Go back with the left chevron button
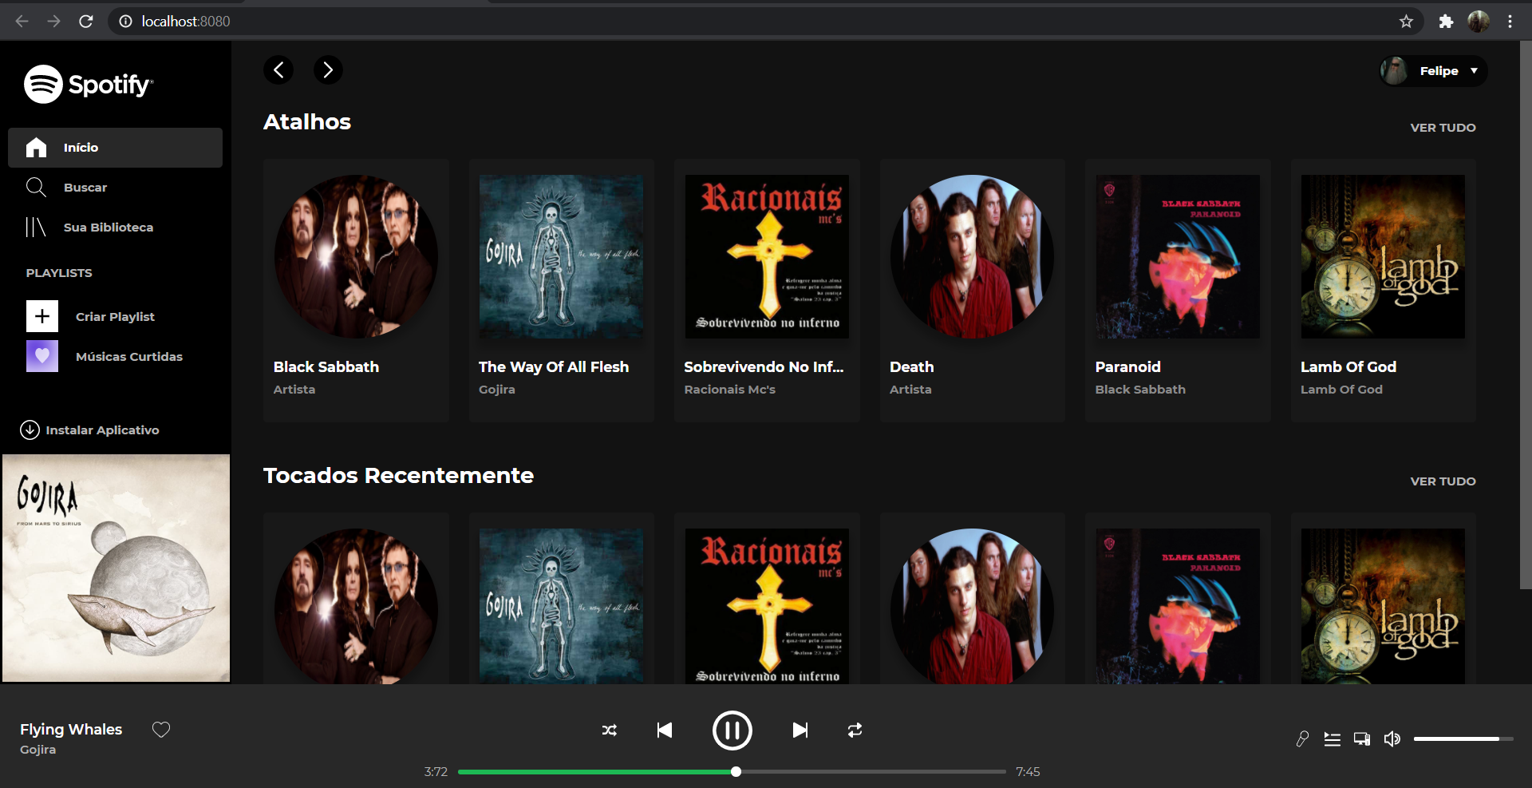 pyautogui.click(x=278, y=70)
